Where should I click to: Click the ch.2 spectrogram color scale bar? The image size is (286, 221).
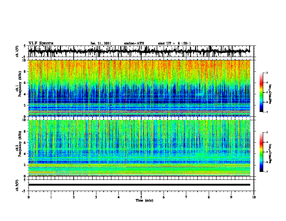coord(261,152)
